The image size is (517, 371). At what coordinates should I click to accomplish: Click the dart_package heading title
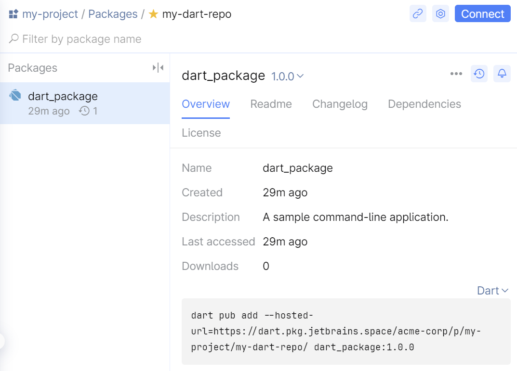(223, 76)
